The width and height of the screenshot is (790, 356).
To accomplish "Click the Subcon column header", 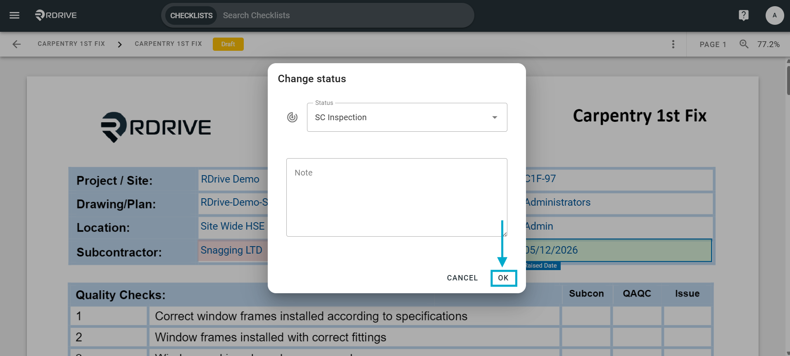I will (586, 294).
